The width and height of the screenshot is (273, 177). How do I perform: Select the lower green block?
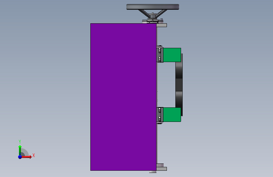click(172, 114)
